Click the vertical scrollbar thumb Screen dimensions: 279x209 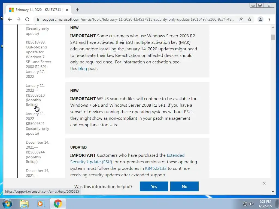pyautogui.click(x=273, y=37)
